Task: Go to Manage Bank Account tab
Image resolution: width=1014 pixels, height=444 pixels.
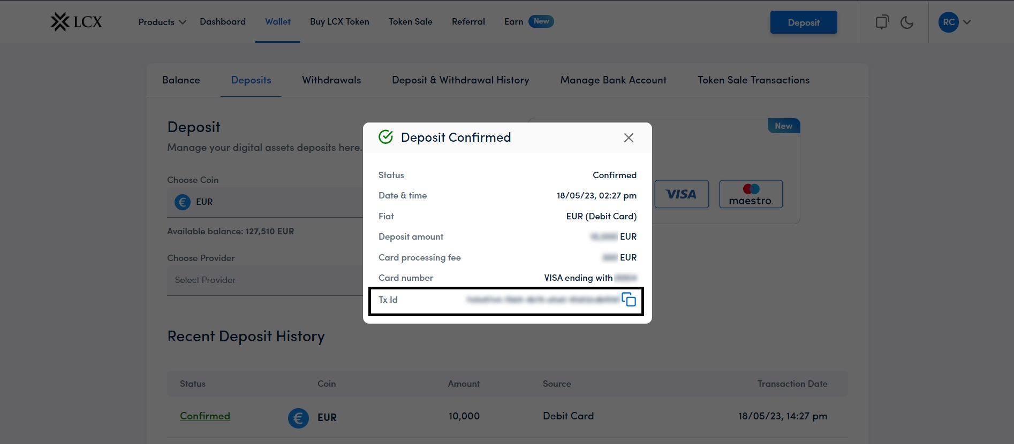Action: pyautogui.click(x=613, y=80)
